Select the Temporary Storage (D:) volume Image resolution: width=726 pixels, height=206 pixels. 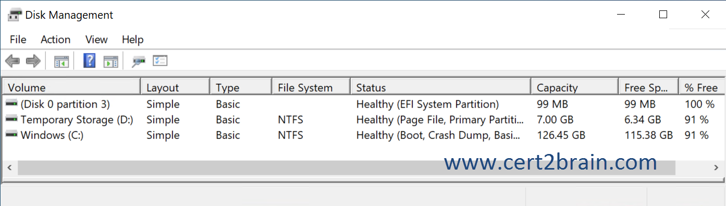coord(363,120)
